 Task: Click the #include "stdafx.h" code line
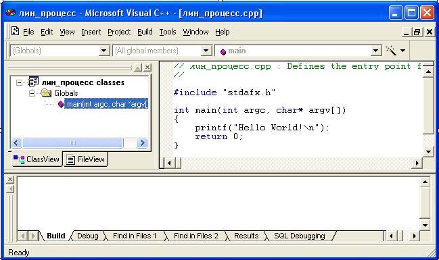point(225,93)
